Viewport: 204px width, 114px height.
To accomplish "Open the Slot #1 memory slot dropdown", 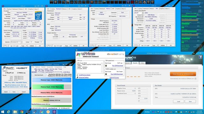I will click(139, 13).
